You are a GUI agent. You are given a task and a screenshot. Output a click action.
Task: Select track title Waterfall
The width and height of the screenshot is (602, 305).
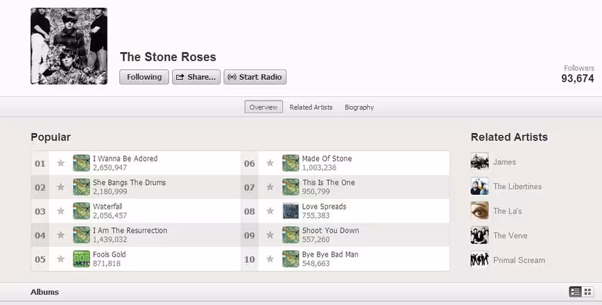pos(108,207)
